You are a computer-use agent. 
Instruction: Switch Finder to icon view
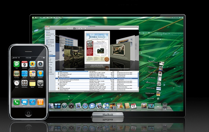[68, 29]
